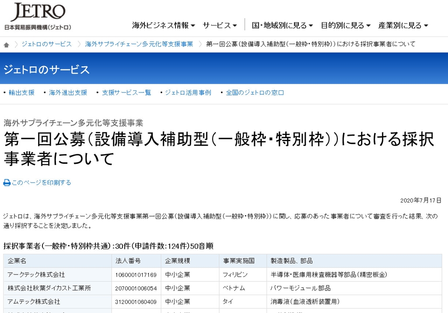Viewport: 448px width, 313px height.
Task: Click 企業名 table column header
Action: 17,261
